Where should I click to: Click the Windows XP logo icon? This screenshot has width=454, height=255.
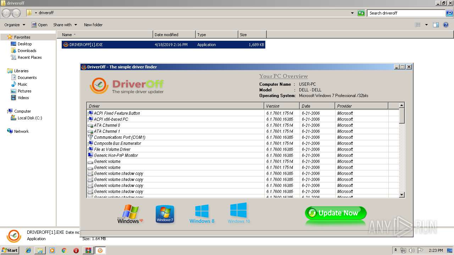(130, 214)
